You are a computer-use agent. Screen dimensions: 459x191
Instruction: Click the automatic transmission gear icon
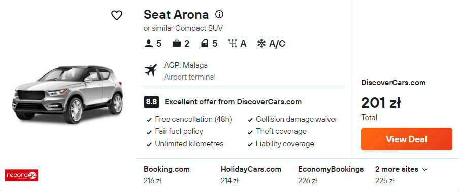pyautogui.click(x=232, y=44)
